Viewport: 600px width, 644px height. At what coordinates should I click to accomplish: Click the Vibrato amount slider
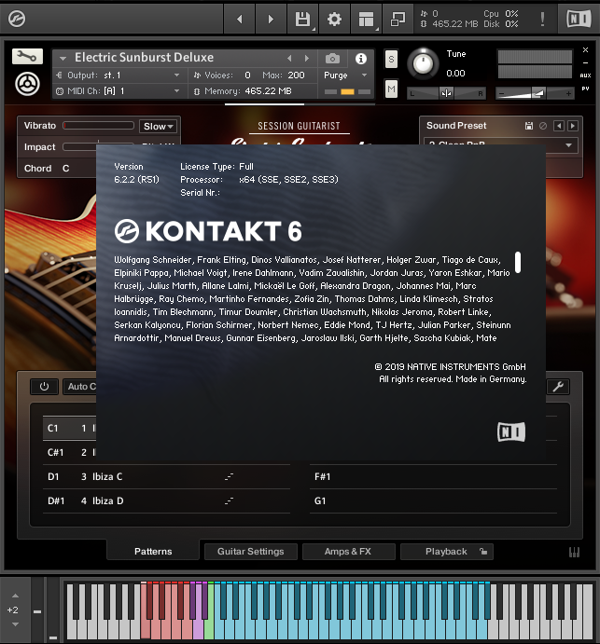pyautogui.click(x=98, y=126)
